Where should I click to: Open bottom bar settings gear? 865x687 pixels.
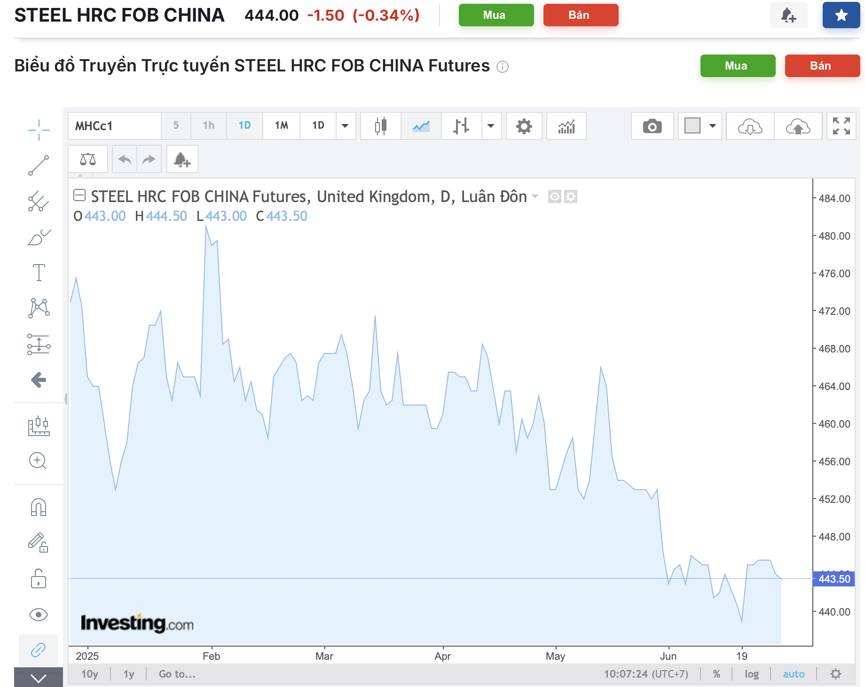click(x=836, y=674)
